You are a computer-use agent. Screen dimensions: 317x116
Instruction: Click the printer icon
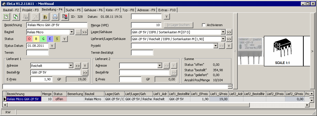pyautogui.click(x=55, y=17)
